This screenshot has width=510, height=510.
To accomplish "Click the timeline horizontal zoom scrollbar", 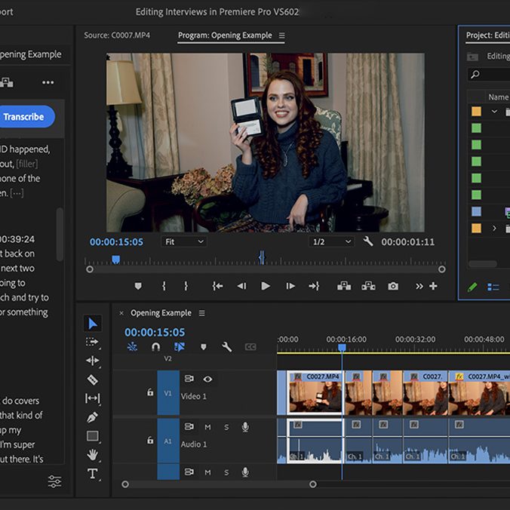I will 219,484.
